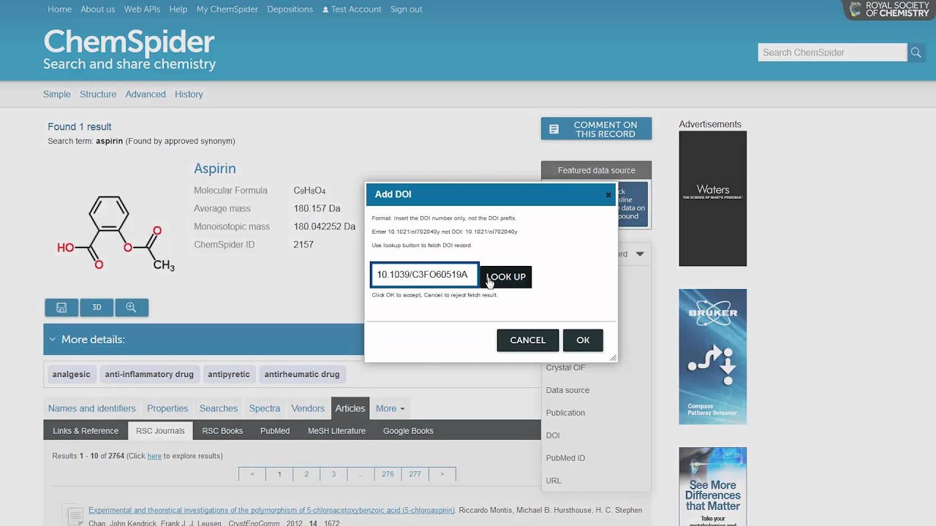The height and width of the screenshot is (526, 936).
Task: Click the anti-inflammatory drug tag
Action: coord(149,374)
